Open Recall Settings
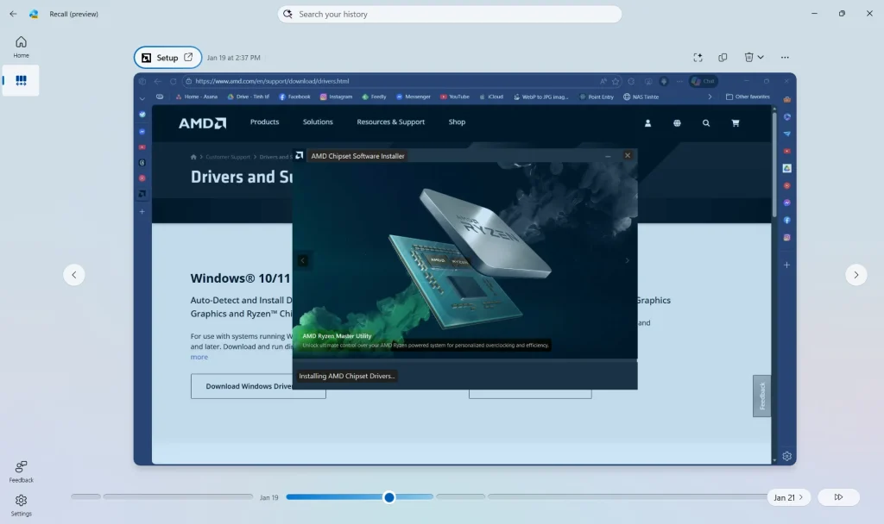 21,504
